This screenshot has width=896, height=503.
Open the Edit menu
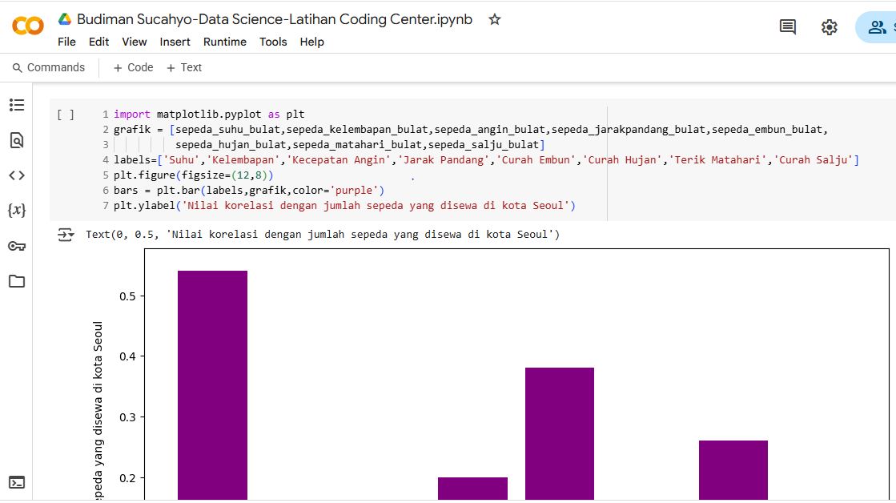click(98, 42)
